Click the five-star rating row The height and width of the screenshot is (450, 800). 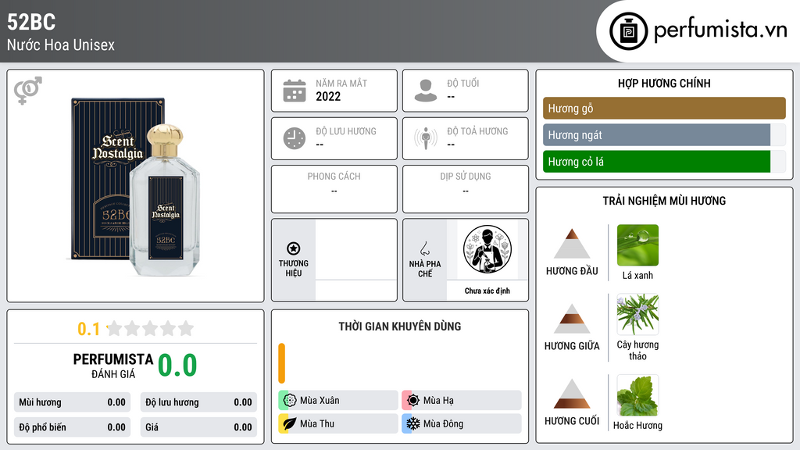[151, 328]
